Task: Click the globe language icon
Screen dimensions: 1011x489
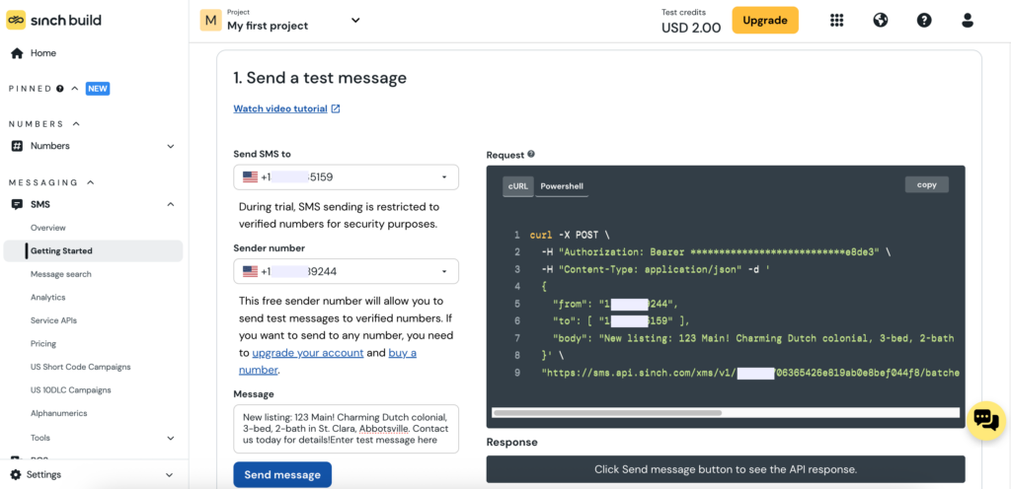Action: [880, 20]
